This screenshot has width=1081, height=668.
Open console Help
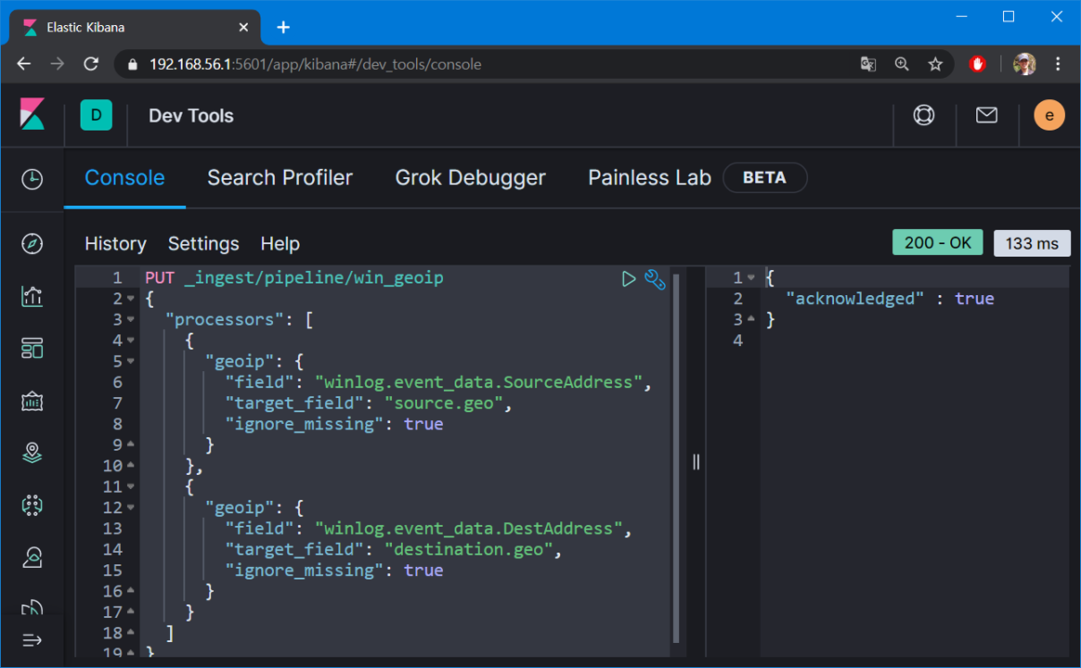click(280, 244)
